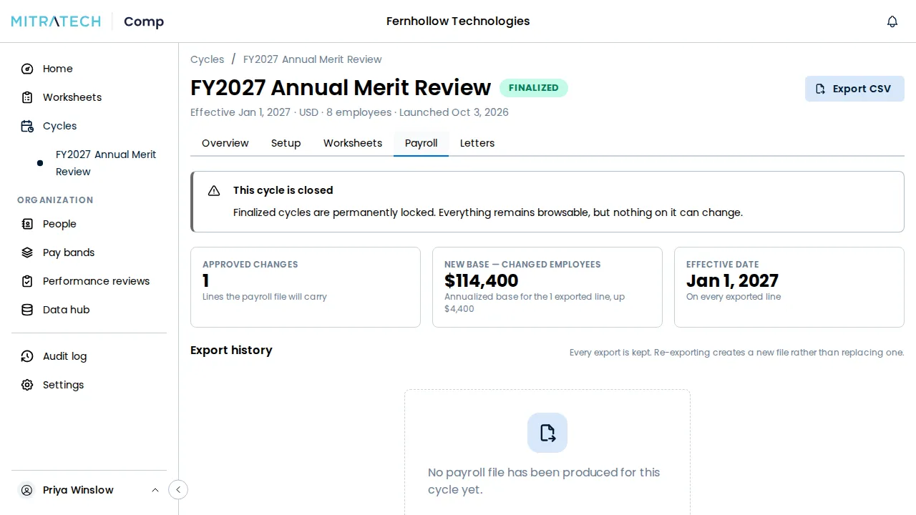Screen dimensions: 916x515
Task: Open Pay bands in the sidebar
Action: point(89,252)
